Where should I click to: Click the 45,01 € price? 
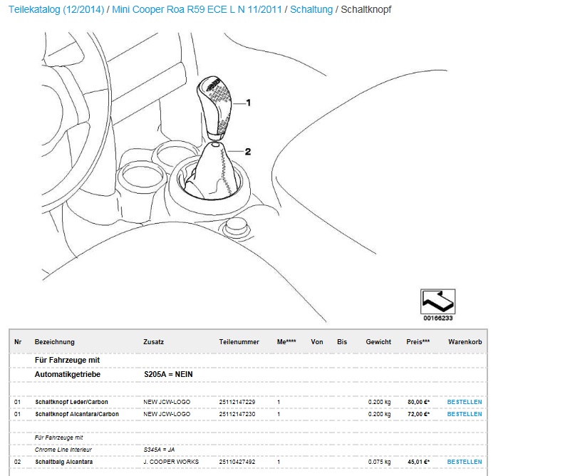(418, 462)
